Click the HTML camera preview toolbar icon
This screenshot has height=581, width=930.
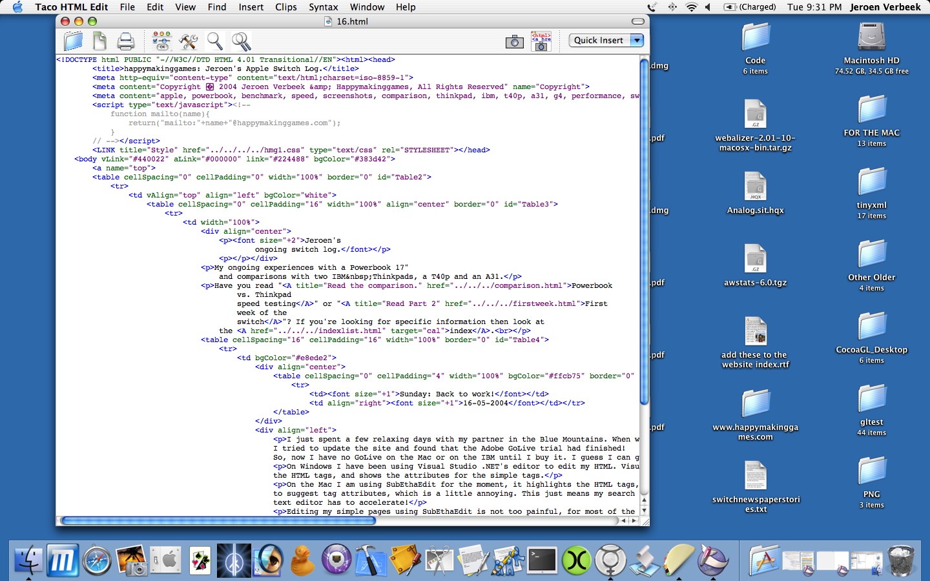pyautogui.click(x=541, y=41)
